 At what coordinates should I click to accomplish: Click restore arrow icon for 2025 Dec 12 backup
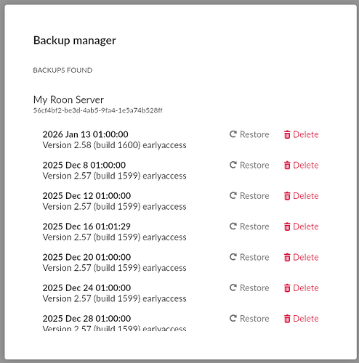point(233,195)
